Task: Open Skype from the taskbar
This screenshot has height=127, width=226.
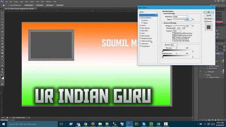Action: click(x=144, y=124)
